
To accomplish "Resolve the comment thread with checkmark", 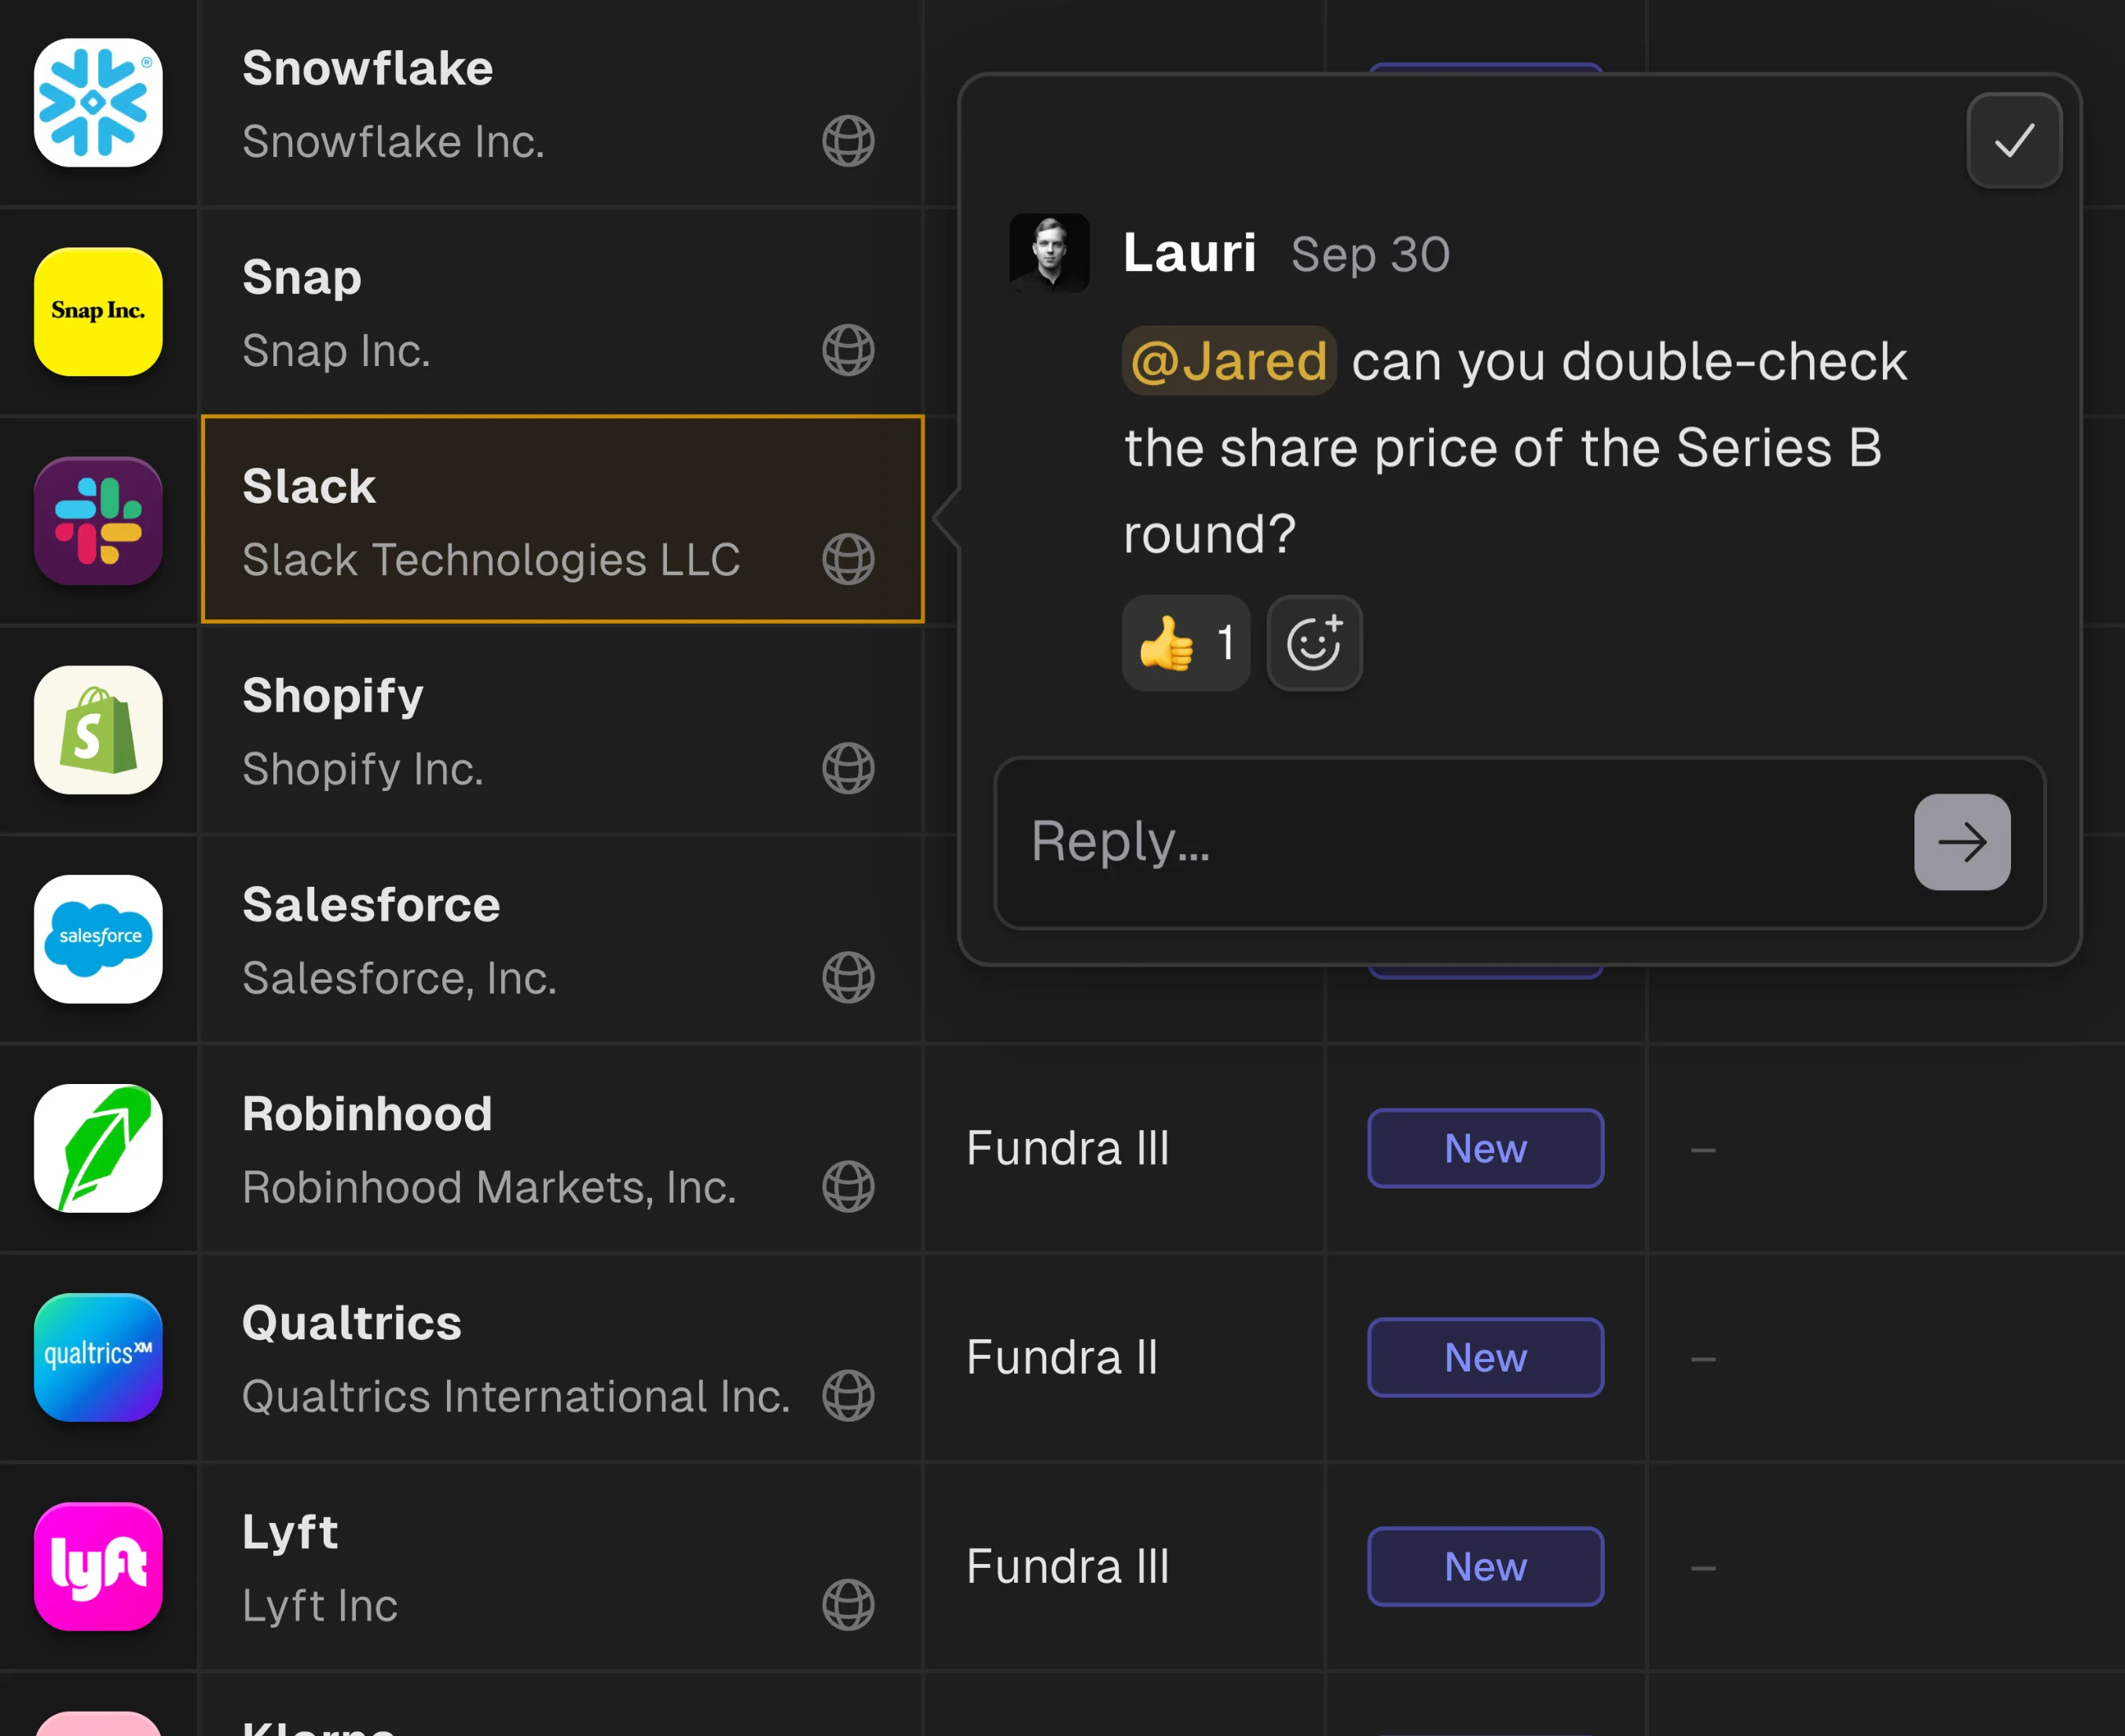I will (2013, 140).
